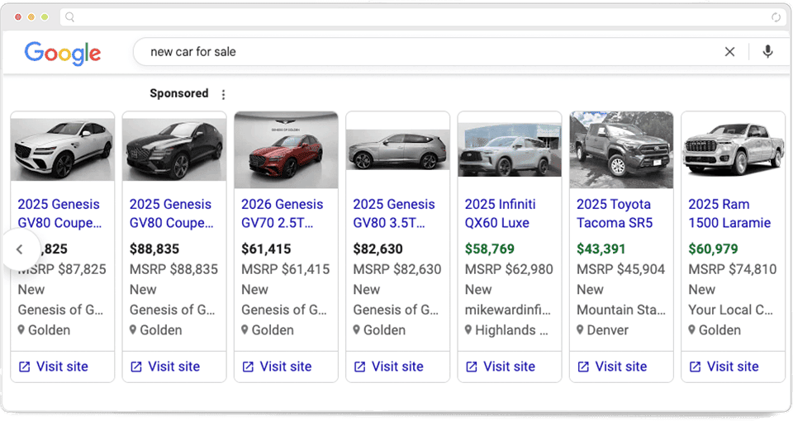Click map pin icon on Highlands listing
This screenshot has width=793, height=421.
[468, 330]
